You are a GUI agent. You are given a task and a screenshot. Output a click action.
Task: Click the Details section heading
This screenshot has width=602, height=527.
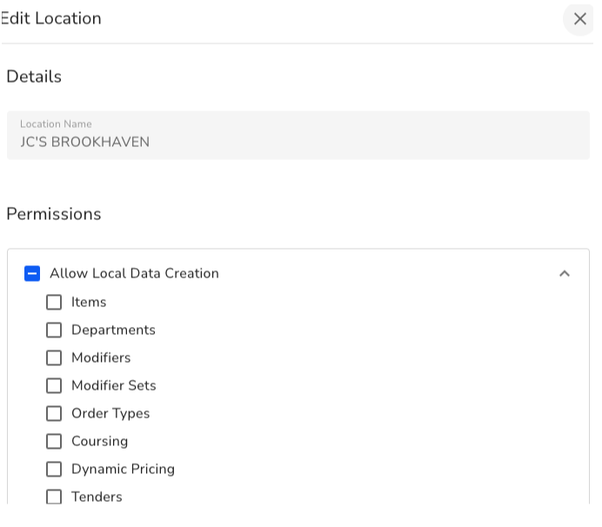(34, 77)
